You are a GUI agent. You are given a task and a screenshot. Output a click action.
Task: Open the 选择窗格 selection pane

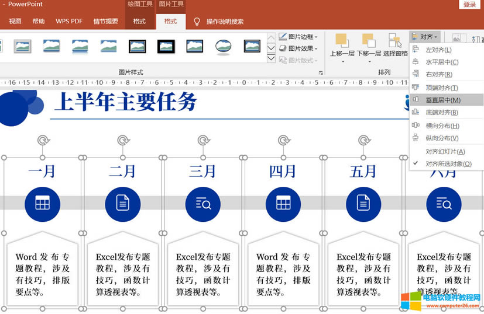click(x=395, y=41)
